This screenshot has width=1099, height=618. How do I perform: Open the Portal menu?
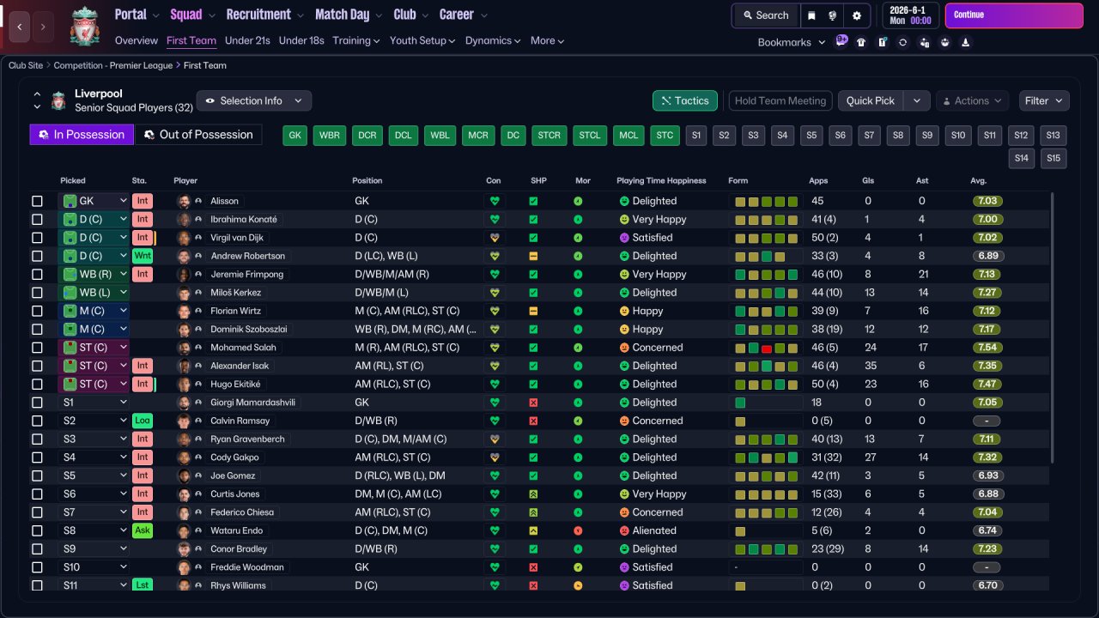pyautogui.click(x=137, y=15)
